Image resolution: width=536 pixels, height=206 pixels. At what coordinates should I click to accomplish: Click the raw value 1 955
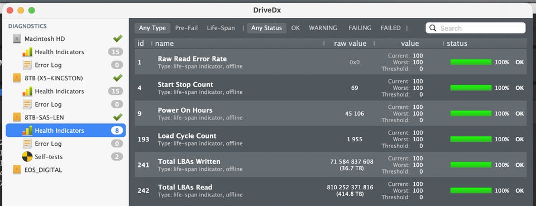[355, 139]
